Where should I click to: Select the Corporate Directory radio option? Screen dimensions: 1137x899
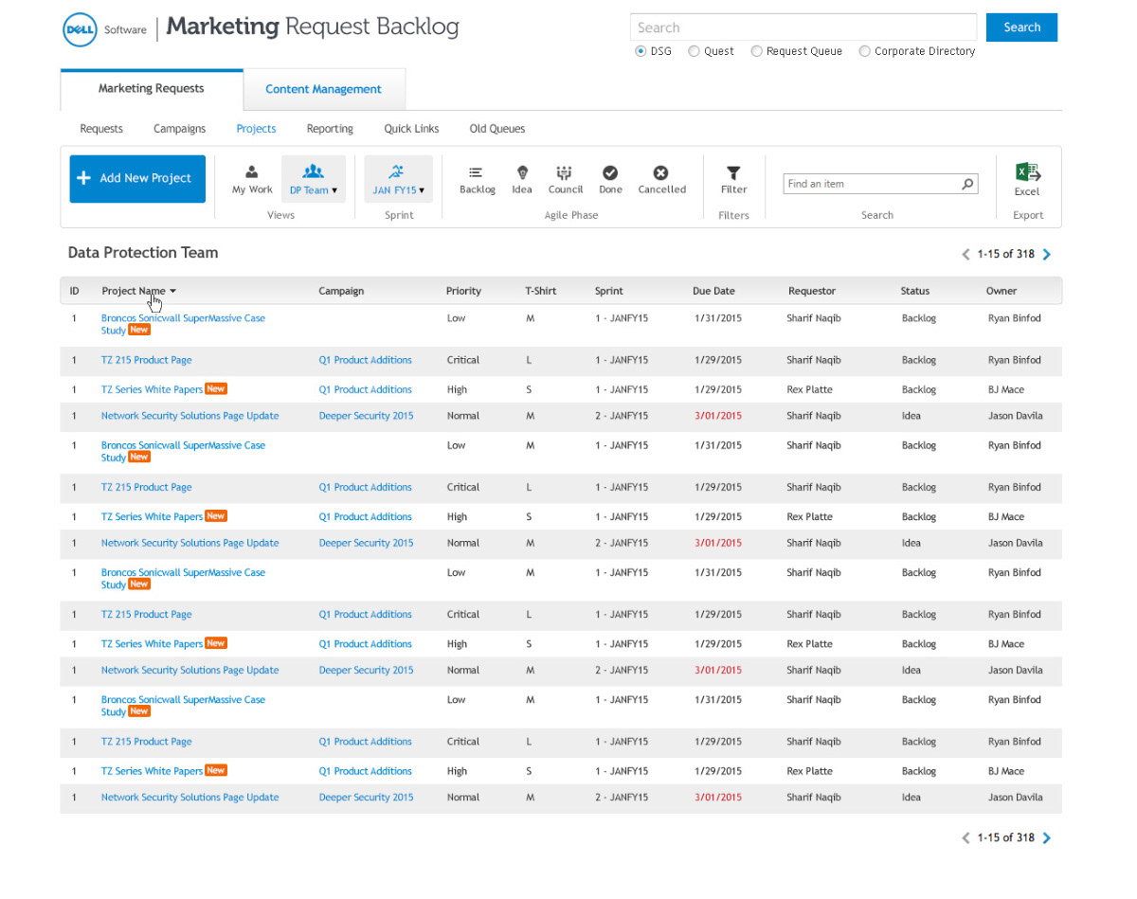click(x=864, y=51)
